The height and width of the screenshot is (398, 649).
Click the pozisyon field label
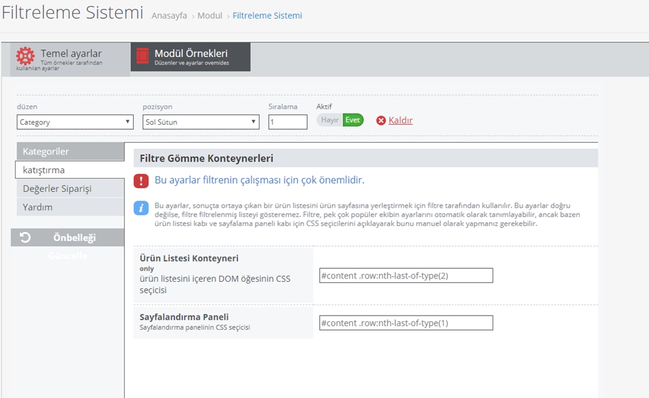click(157, 106)
